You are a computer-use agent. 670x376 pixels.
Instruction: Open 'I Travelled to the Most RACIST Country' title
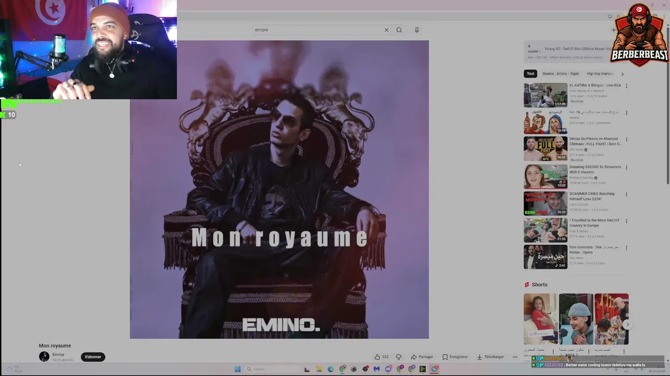[x=595, y=222]
